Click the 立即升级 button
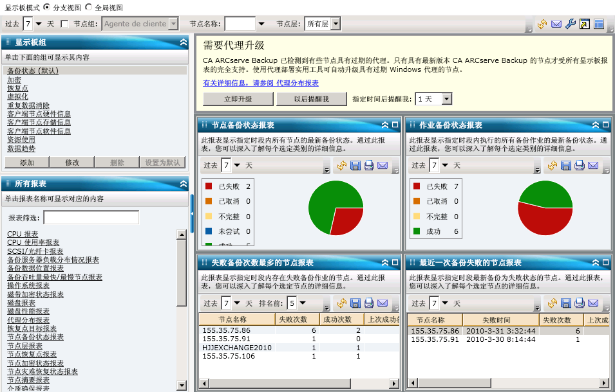Screen dimensions: 615x392 (x=238, y=99)
